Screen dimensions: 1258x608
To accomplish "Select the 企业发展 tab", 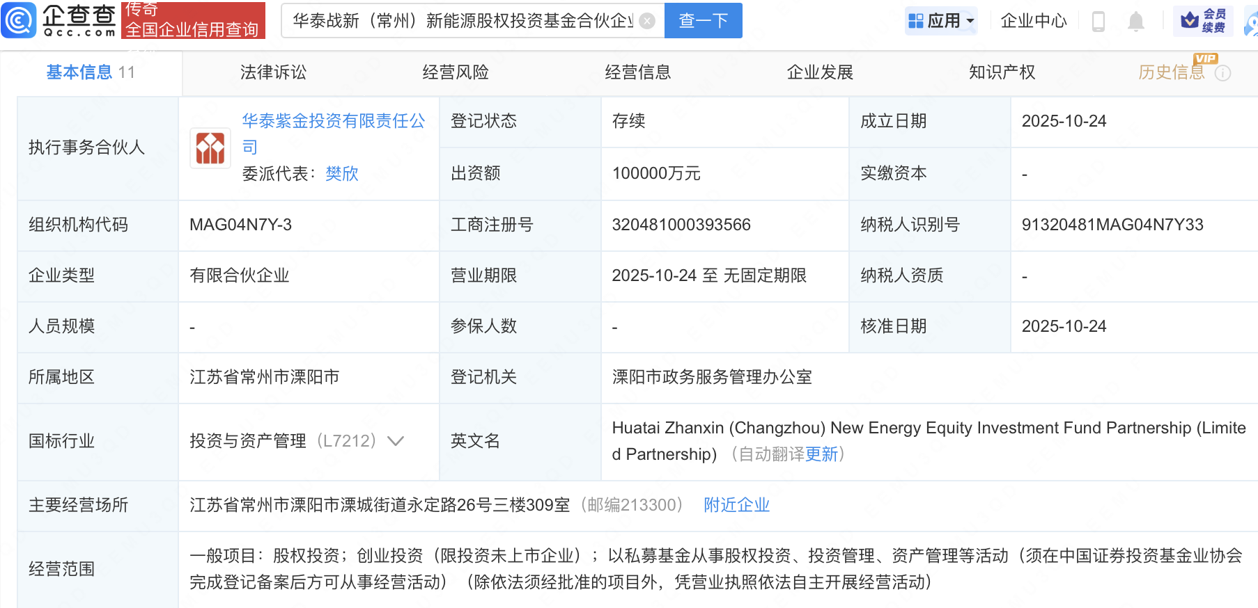I will [x=820, y=72].
